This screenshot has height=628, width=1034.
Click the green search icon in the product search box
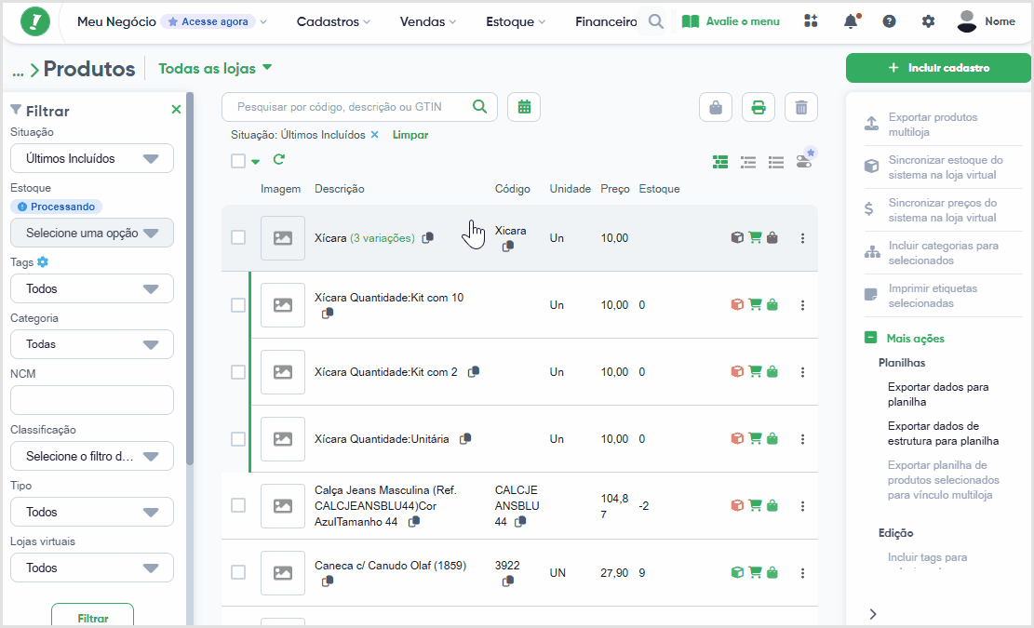click(480, 107)
